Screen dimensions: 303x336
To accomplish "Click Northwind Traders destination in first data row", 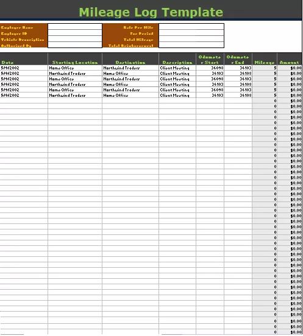I will pyautogui.click(x=121, y=68).
